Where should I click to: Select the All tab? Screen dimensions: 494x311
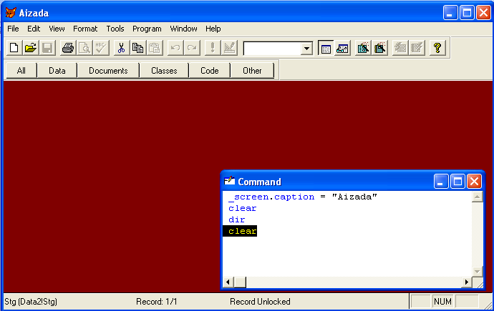21,71
